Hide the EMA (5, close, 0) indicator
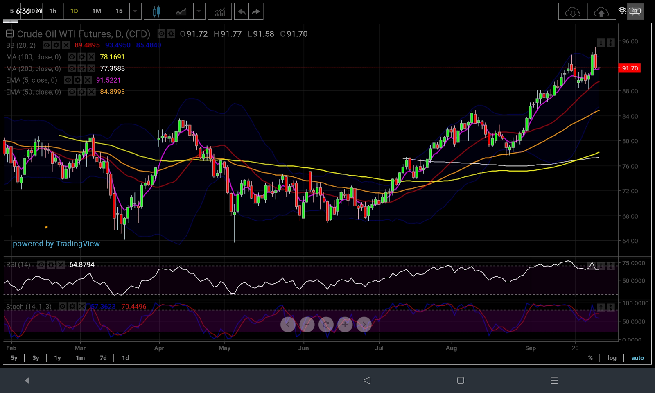This screenshot has height=393, width=655. pyautogui.click(x=68, y=80)
